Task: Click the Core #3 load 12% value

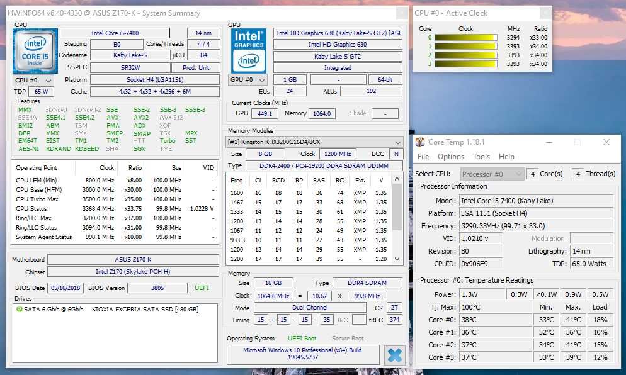Action: (600, 357)
